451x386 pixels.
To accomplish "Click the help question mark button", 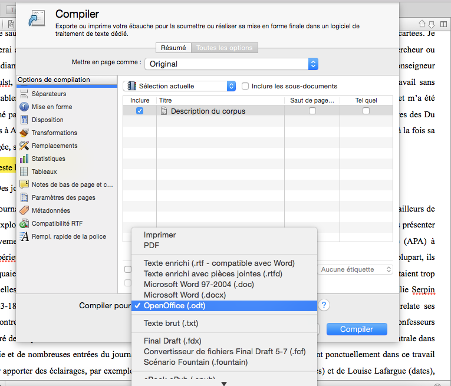I will coord(324,305).
